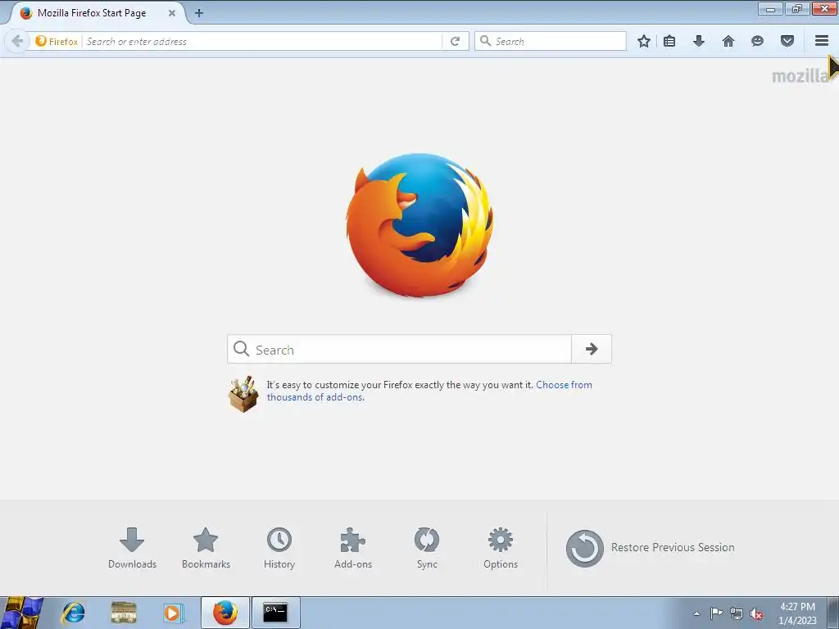The height and width of the screenshot is (629, 839).
Task: Click the network tray icon
Action: coord(737,613)
